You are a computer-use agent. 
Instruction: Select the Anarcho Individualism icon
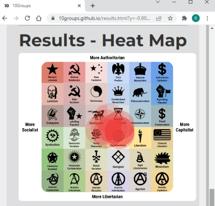point(118,179)
